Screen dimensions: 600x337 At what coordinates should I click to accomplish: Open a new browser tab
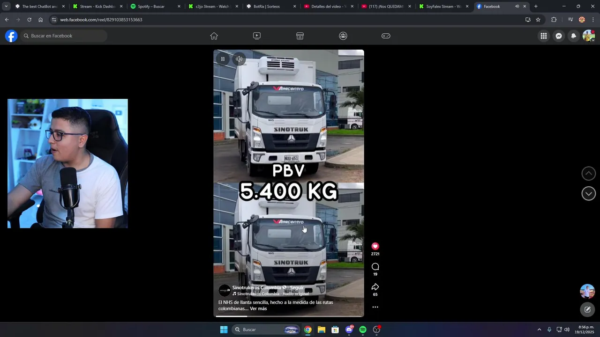pos(536,7)
